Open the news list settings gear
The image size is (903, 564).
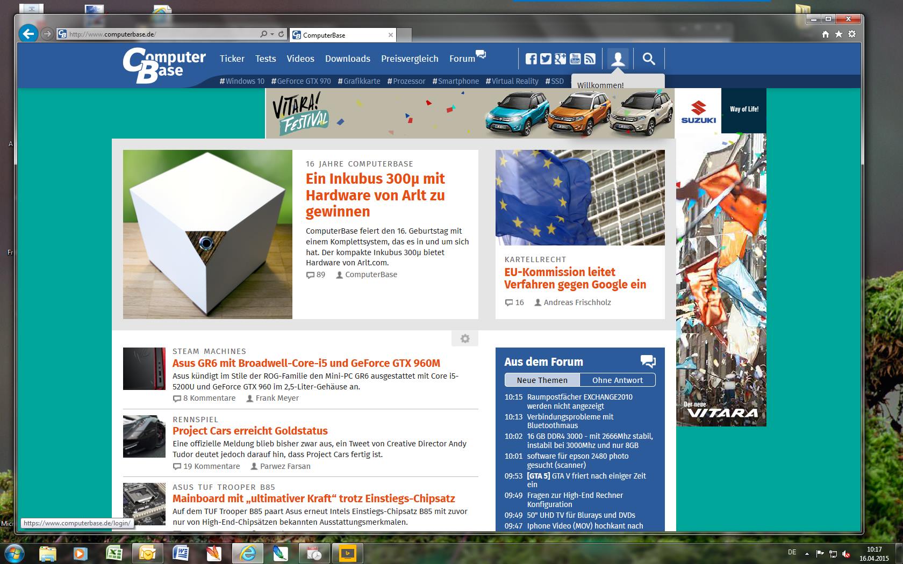(465, 338)
